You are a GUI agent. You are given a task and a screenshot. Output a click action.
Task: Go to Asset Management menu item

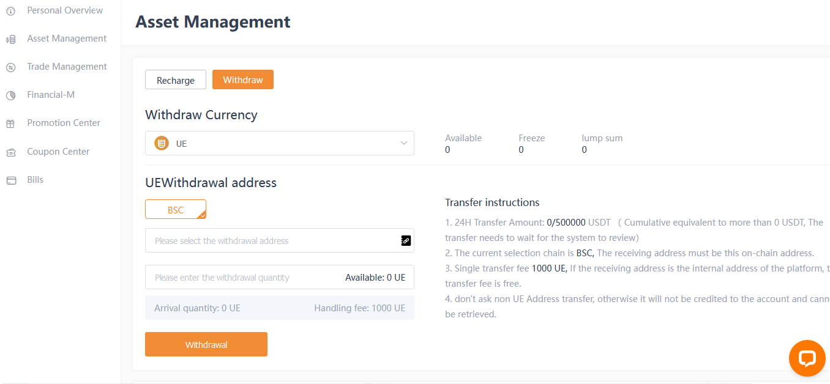pyautogui.click(x=67, y=39)
